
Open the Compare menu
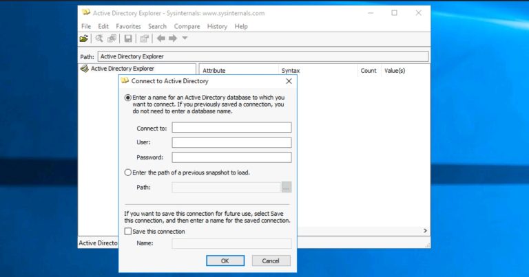[x=187, y=26]
